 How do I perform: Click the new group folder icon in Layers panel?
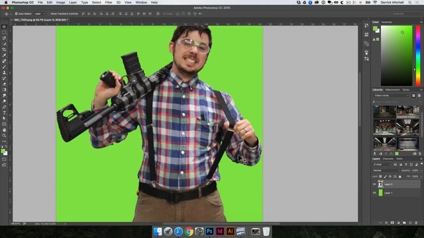click(x=404, y=223)
